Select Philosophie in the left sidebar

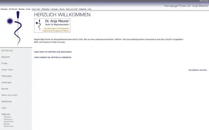click(7, 76)
